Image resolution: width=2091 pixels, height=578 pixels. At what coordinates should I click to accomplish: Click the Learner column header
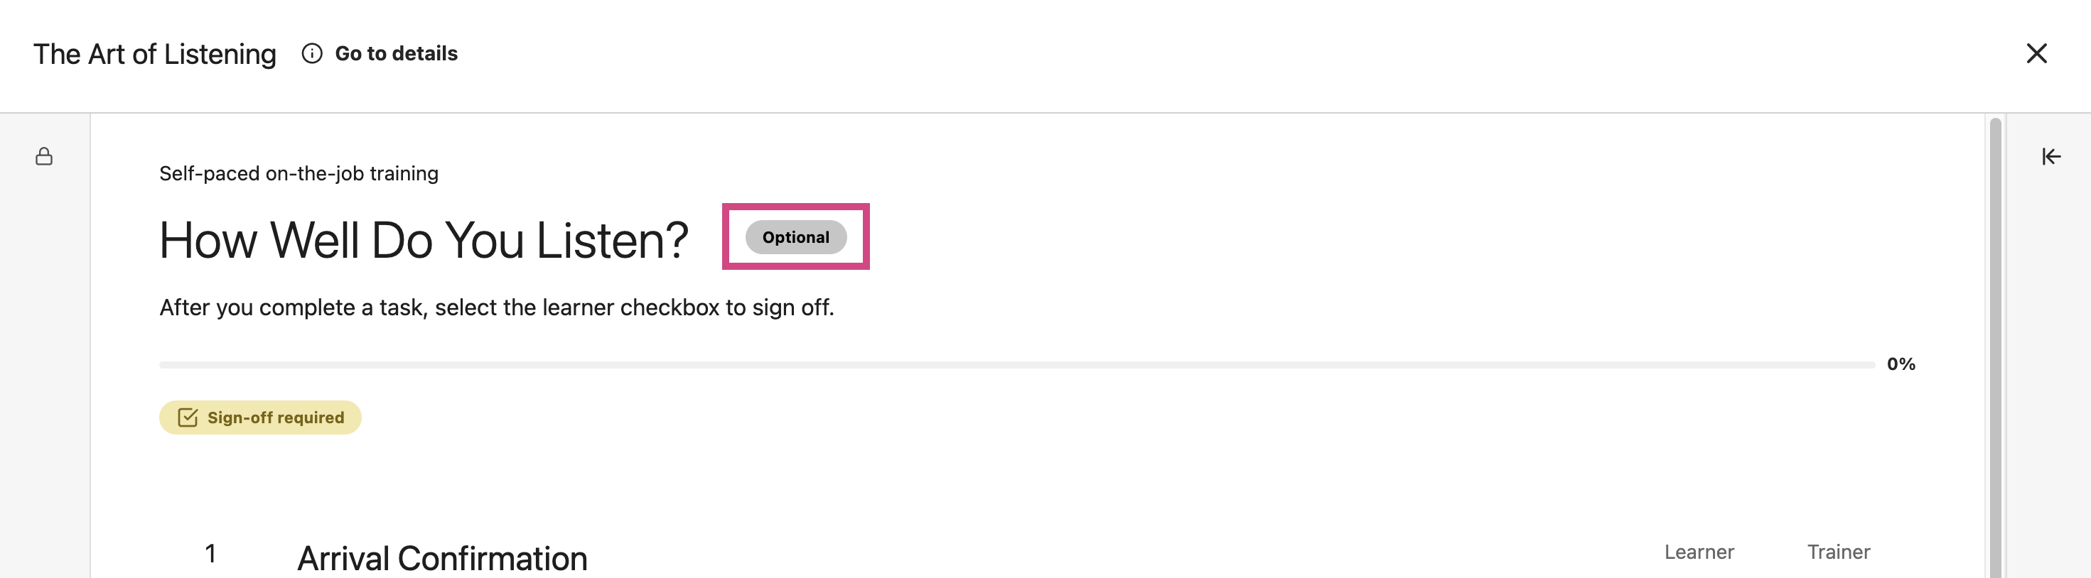(x=1698, y=552)
